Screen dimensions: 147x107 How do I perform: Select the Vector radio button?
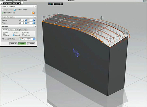click(23, 33)
